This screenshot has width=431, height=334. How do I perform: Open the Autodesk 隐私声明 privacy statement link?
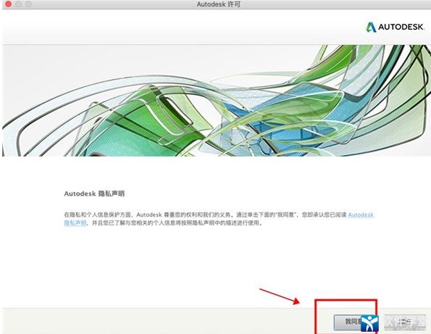pyautogui.click(x=360, y=215)
